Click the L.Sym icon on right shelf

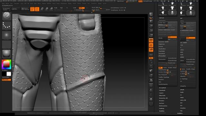[x=151, y=54]
